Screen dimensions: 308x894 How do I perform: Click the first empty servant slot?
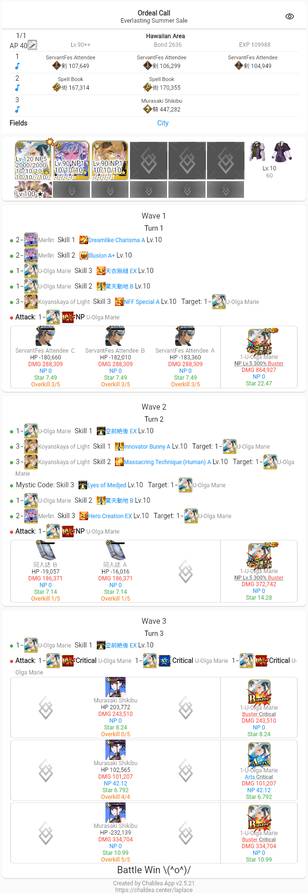[149, 161]
